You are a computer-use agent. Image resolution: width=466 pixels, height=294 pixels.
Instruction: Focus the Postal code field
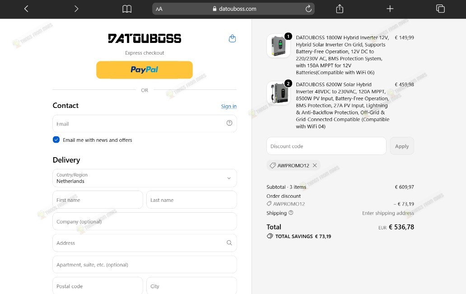point(98,286)
